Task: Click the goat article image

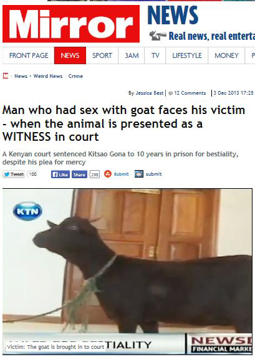Action: 127,271
